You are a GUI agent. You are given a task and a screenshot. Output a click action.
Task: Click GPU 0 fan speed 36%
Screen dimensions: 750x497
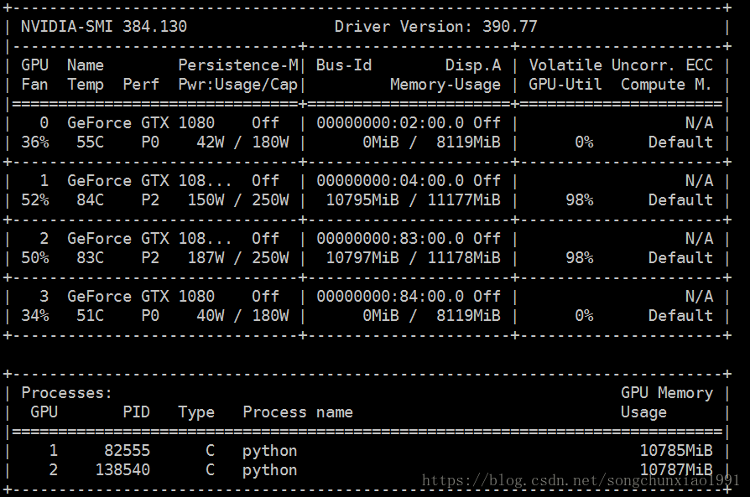35,142
